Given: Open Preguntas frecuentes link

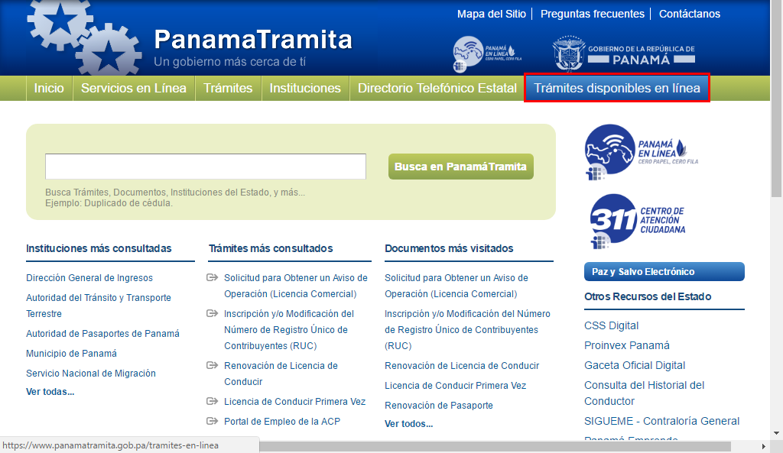Looking at the screenshot, I should [593, 14].
